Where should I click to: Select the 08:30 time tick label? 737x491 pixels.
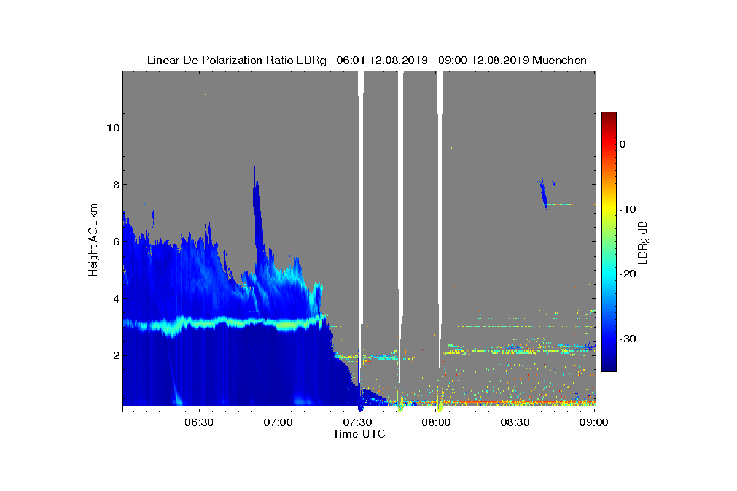point(515,423)
